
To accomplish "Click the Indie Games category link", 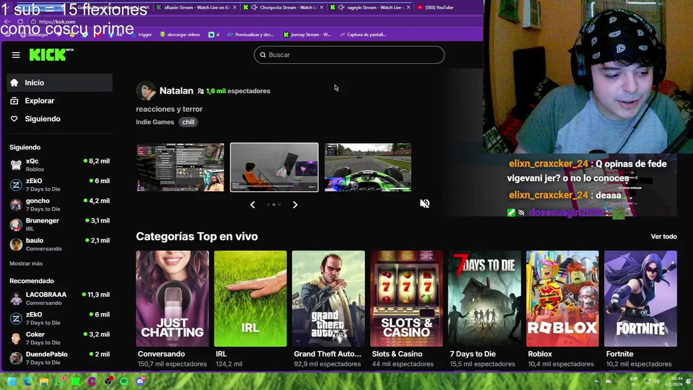I will click(x=155, y=122).
